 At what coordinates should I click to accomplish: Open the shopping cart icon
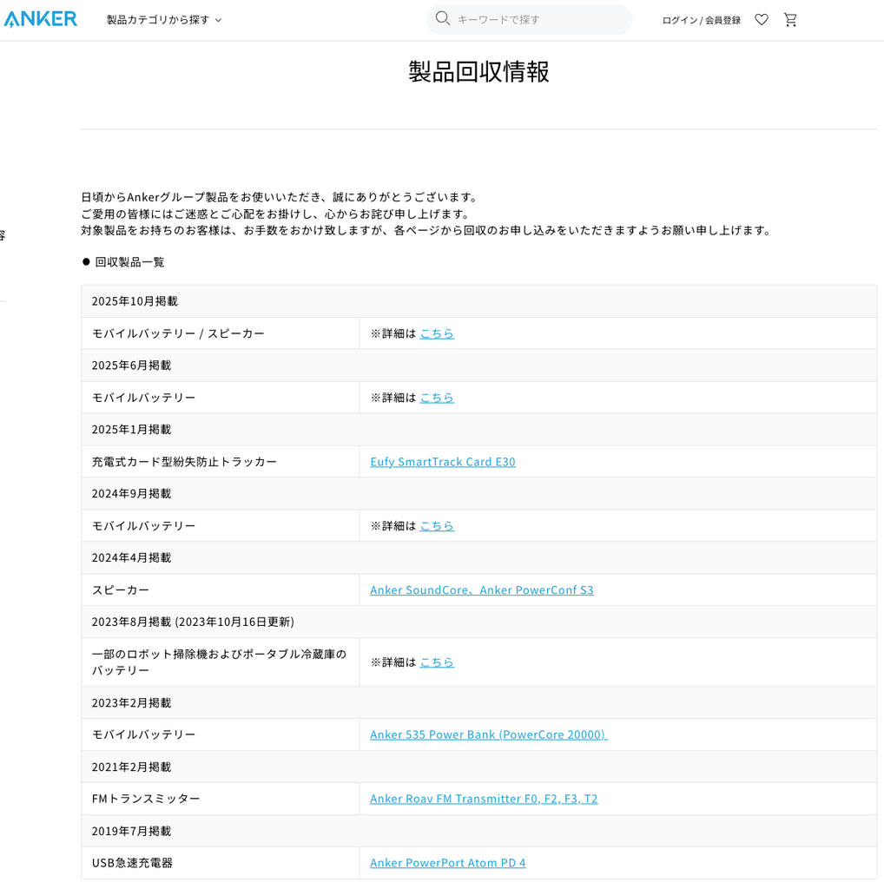click(790, 20)
